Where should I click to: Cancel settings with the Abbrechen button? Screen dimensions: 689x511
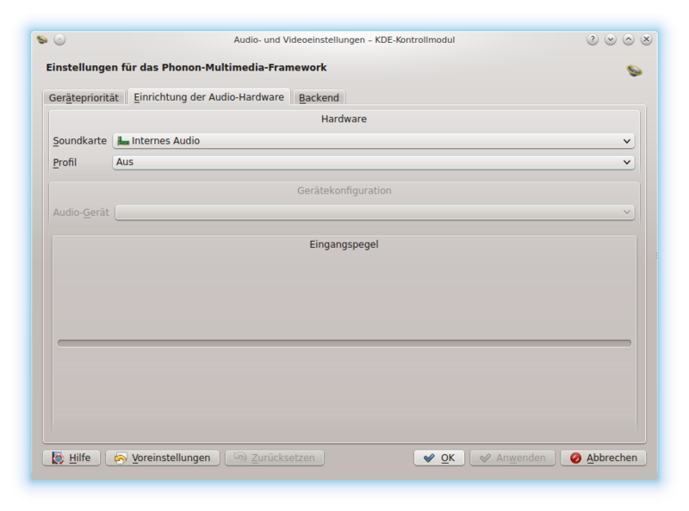pyautogui.click(x=603, y=458)
